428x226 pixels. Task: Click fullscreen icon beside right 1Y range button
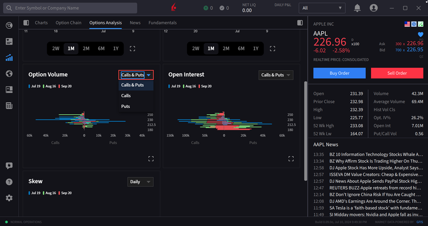click(272, 49)
